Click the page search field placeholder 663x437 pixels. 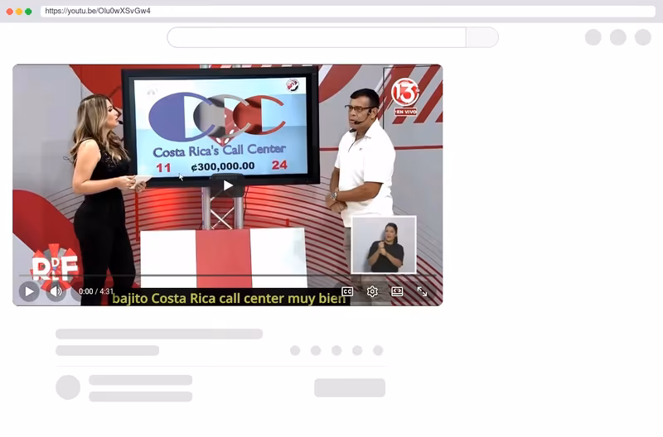point(317,37)
